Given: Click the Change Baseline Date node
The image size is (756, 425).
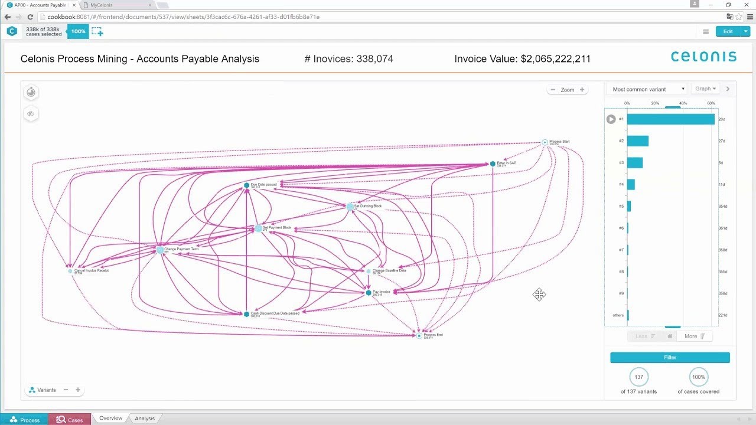Looking at the screenshot, I should 369,271.
